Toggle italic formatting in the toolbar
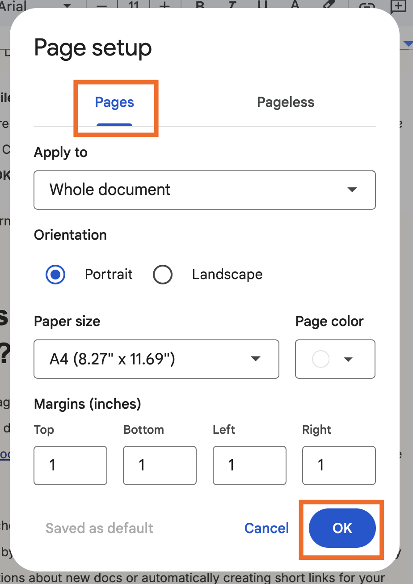 232,5
